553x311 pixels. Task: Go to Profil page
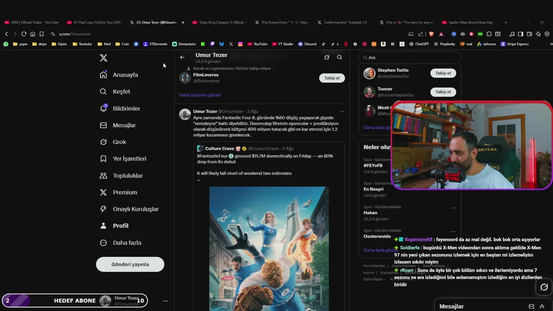pos(114,225)
